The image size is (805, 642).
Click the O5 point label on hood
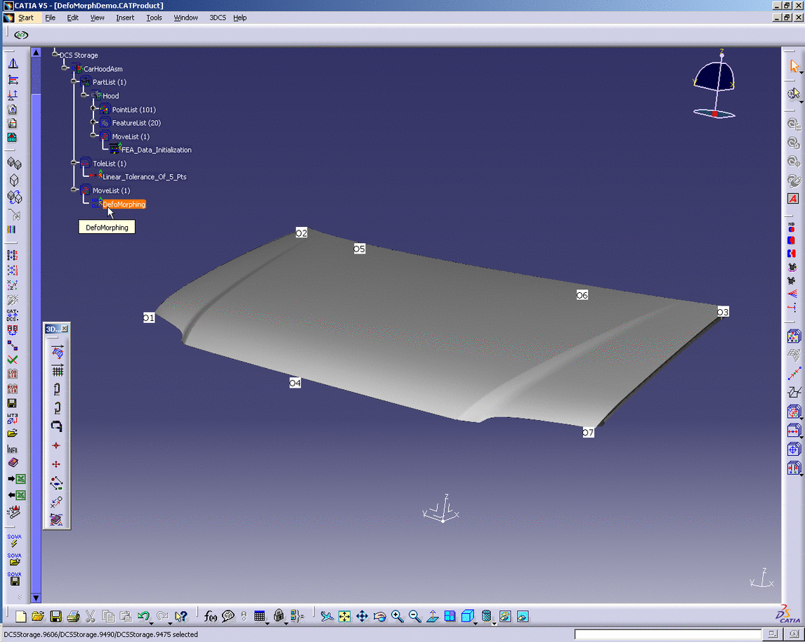360,249
